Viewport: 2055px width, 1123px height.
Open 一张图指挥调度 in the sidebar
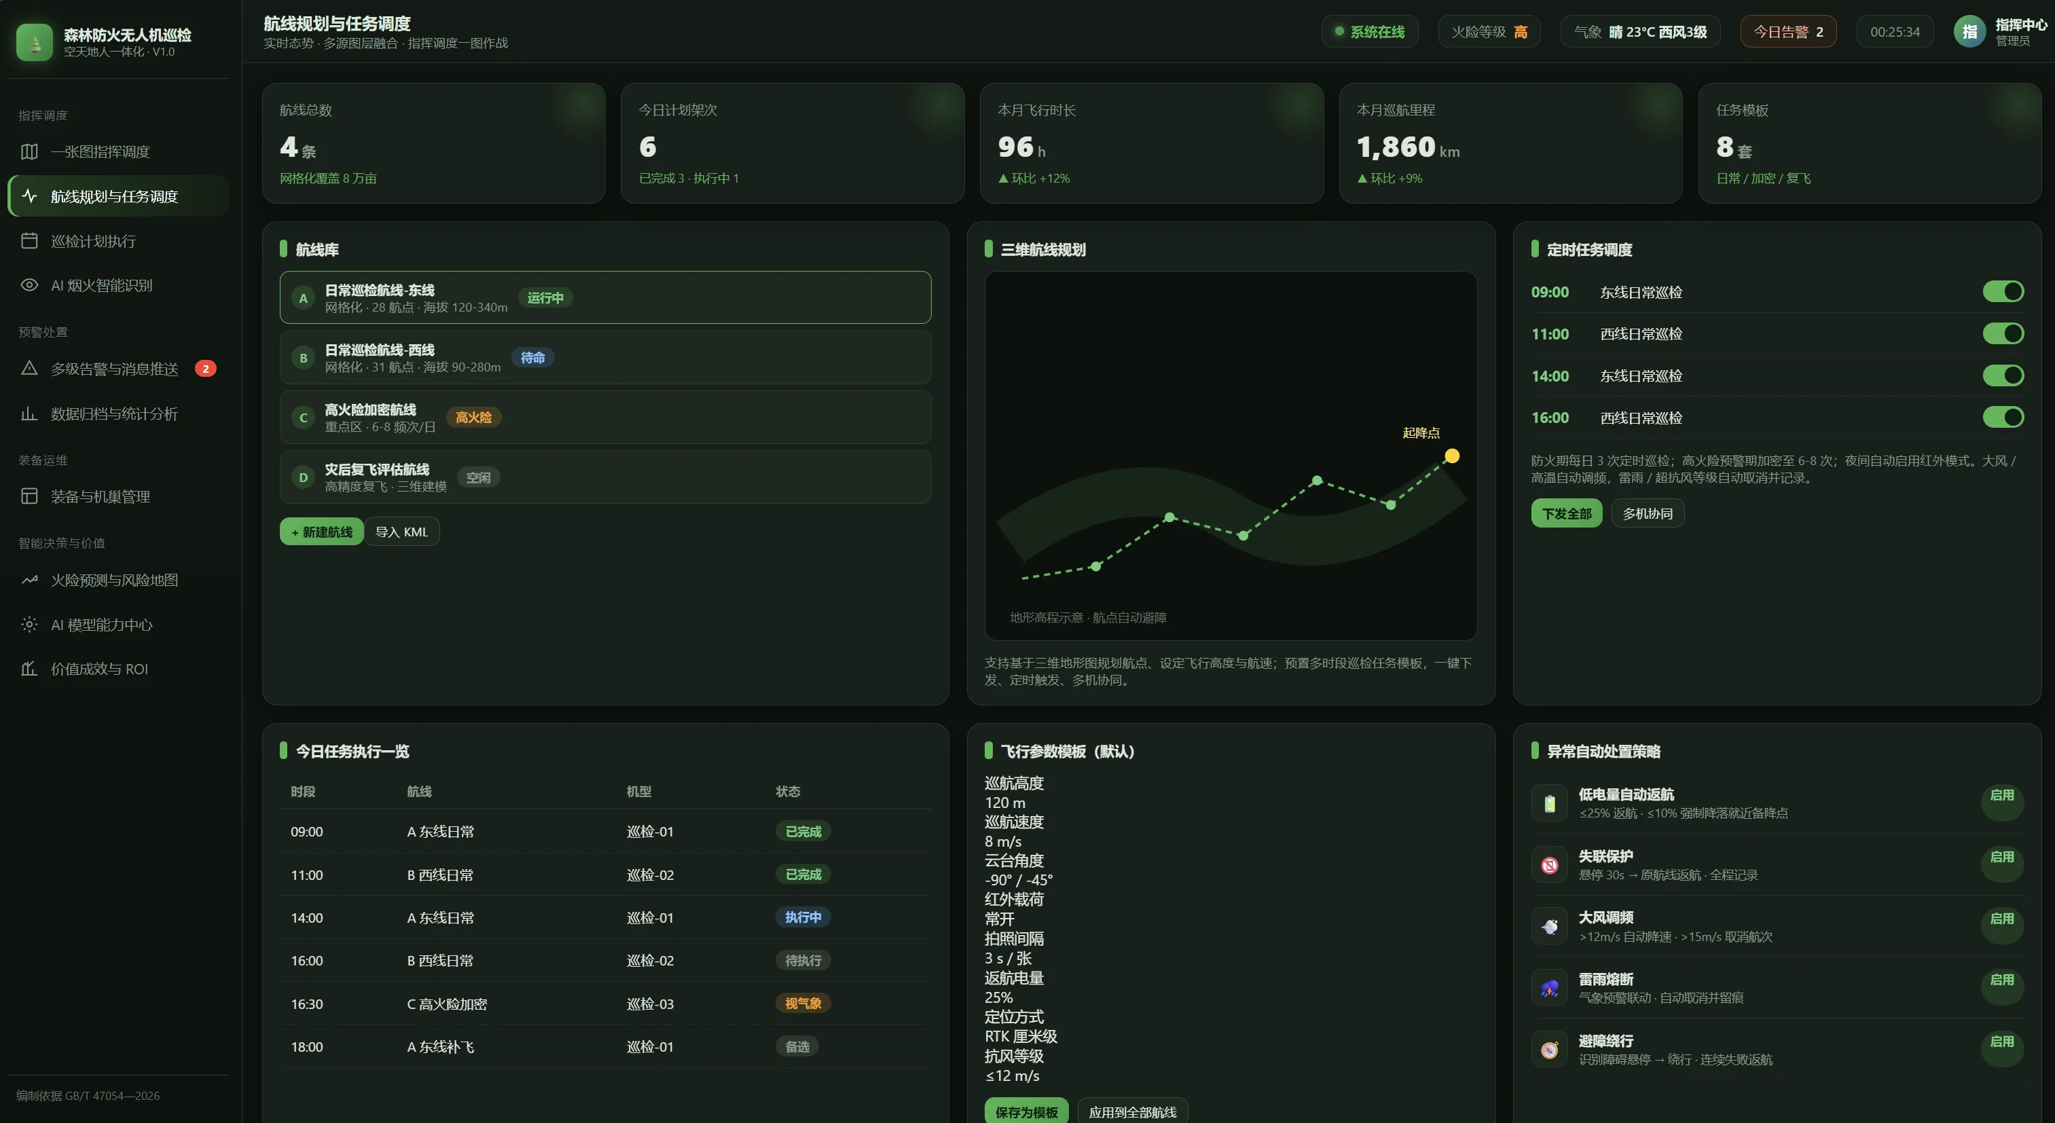tap(118, 151)
